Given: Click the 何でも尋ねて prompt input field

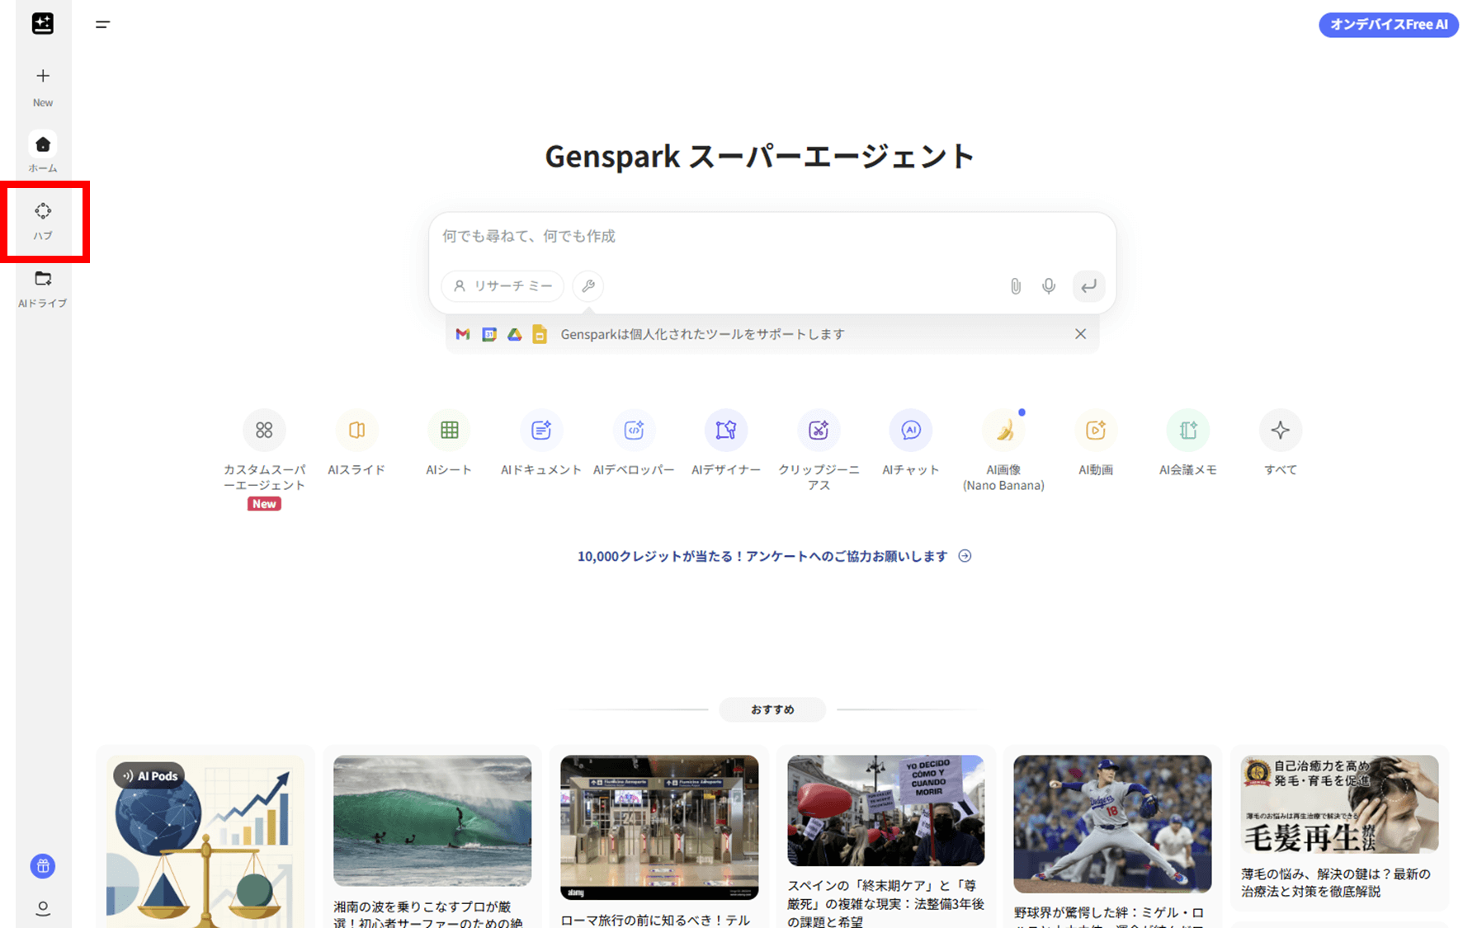Looking at the screenshot, I should click(x=772, y=237).
